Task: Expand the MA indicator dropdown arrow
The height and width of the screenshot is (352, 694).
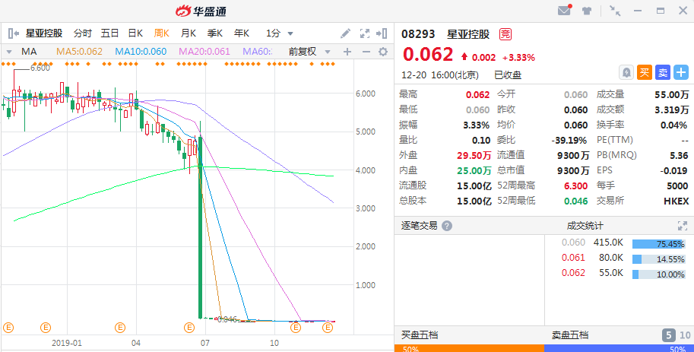Action: [x=9, y=52]
